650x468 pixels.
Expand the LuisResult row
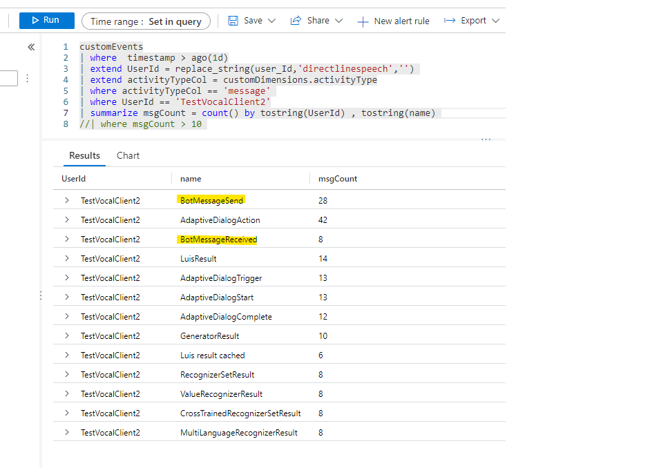[x=67, y=258]
